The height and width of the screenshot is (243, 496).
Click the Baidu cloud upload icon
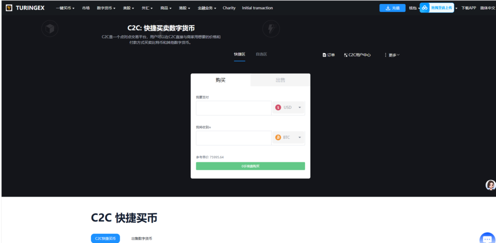[x=425, y=8]
